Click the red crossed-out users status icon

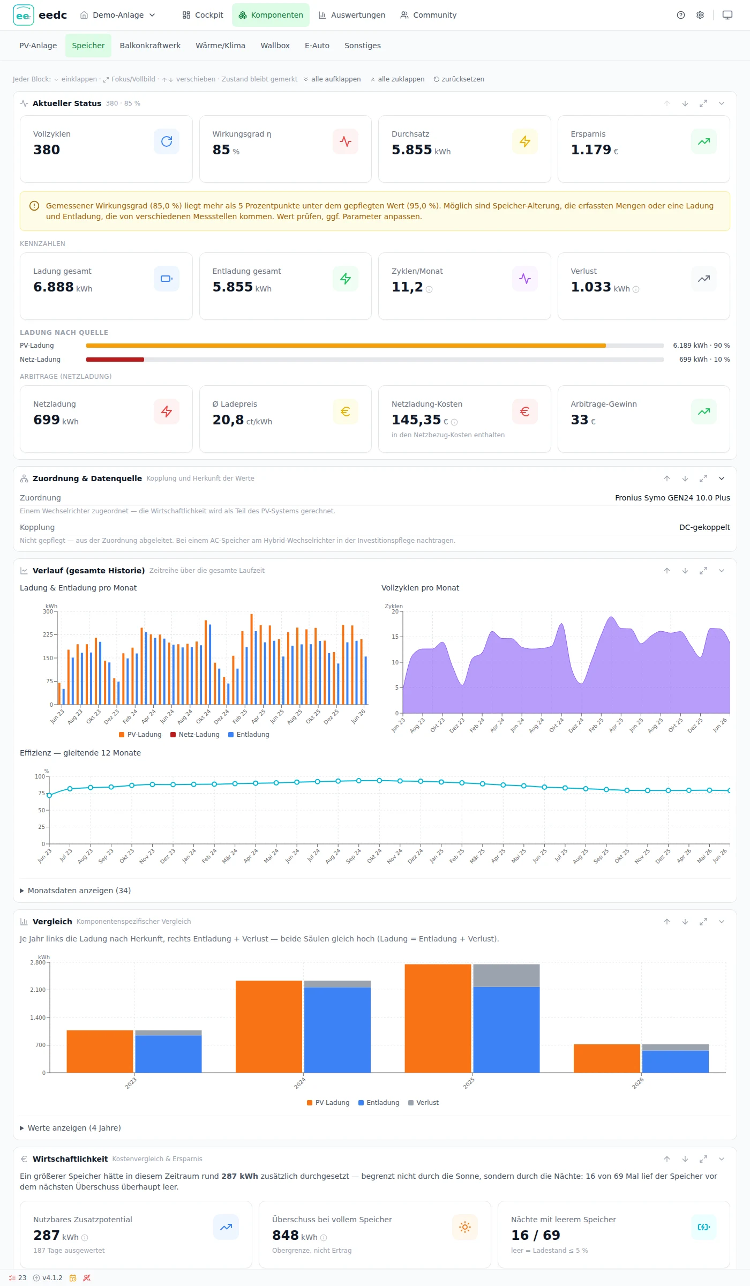[87, 1278]
